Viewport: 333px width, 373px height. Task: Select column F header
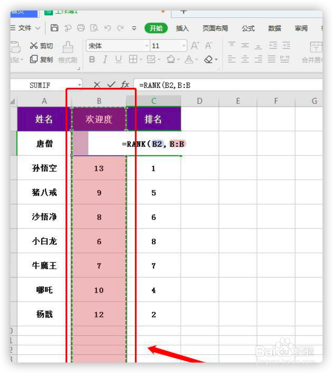[276, 101]
